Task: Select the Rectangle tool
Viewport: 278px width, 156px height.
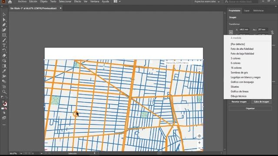Action: pyautogui.click(x=4, y=35)
